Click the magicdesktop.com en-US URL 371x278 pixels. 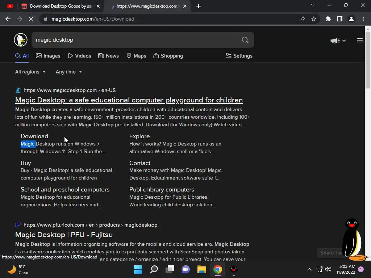click(70, 90)
